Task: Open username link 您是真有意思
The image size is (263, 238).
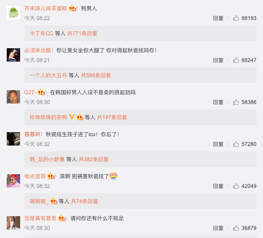Action: tap(40, 218)
